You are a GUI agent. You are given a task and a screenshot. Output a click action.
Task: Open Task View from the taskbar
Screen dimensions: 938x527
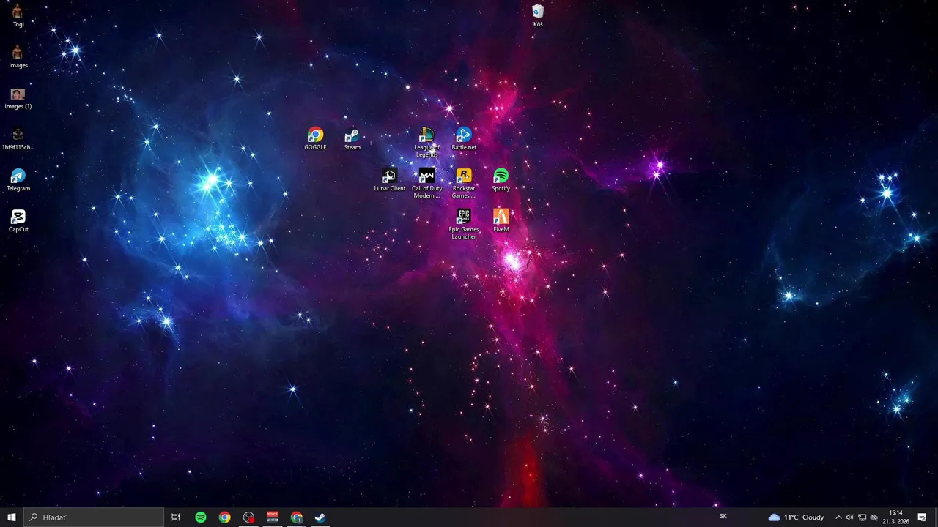tap(176, 517)
